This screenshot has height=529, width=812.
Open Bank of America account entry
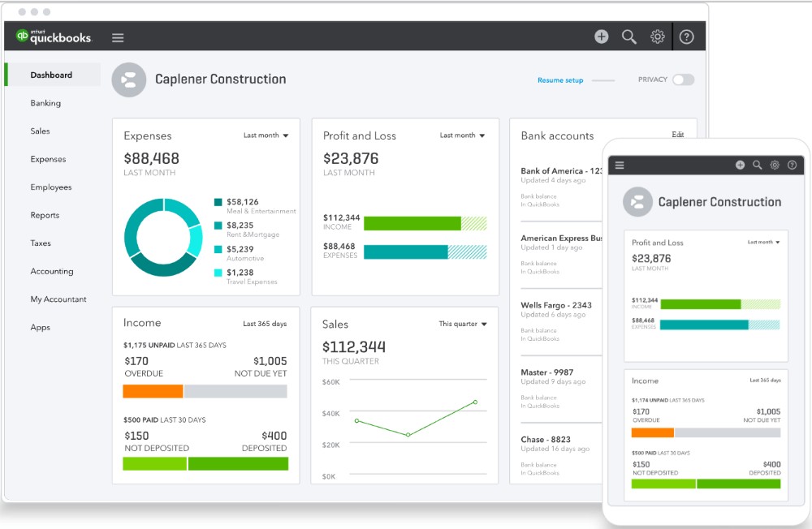[x=561, y=187]
